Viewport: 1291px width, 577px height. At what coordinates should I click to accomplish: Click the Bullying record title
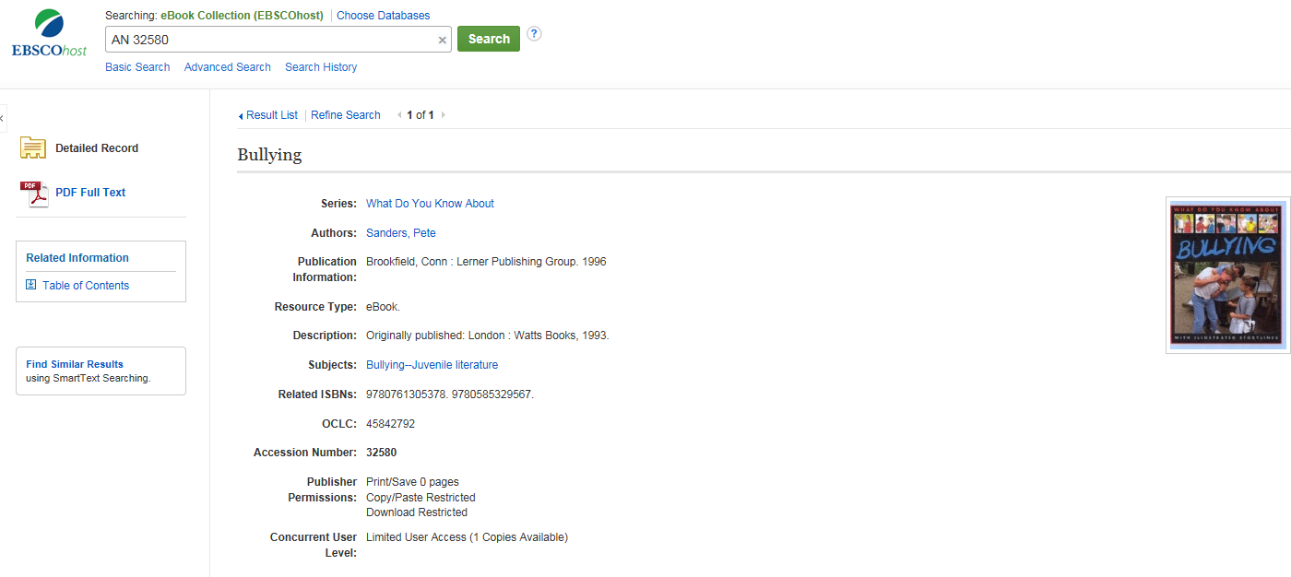269,155
